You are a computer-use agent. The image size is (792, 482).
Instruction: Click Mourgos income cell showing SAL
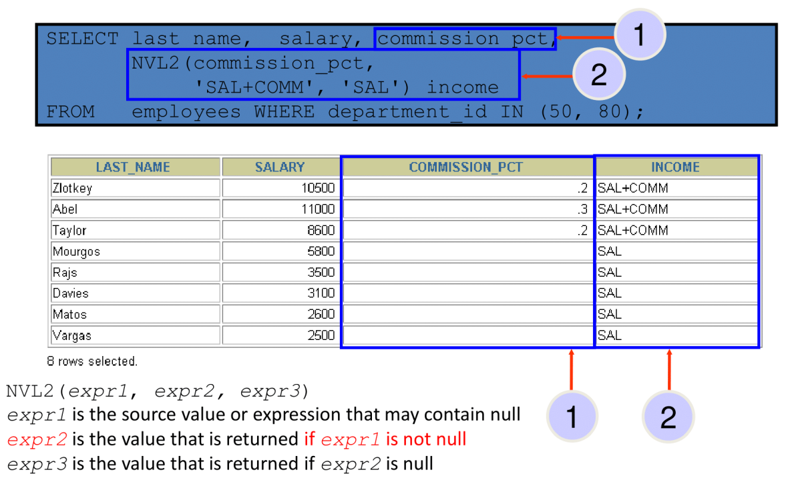676,251
